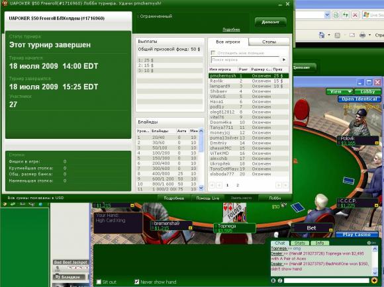Open the Print options dropdown arrow

pyautogui.click(x=369, y=35)
